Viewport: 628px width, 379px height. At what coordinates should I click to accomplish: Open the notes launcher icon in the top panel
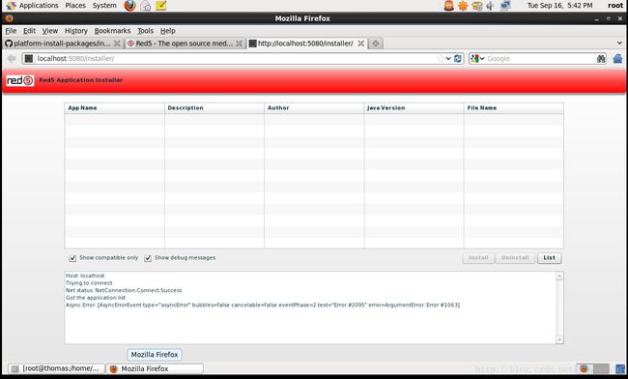[x=161, y=6]
